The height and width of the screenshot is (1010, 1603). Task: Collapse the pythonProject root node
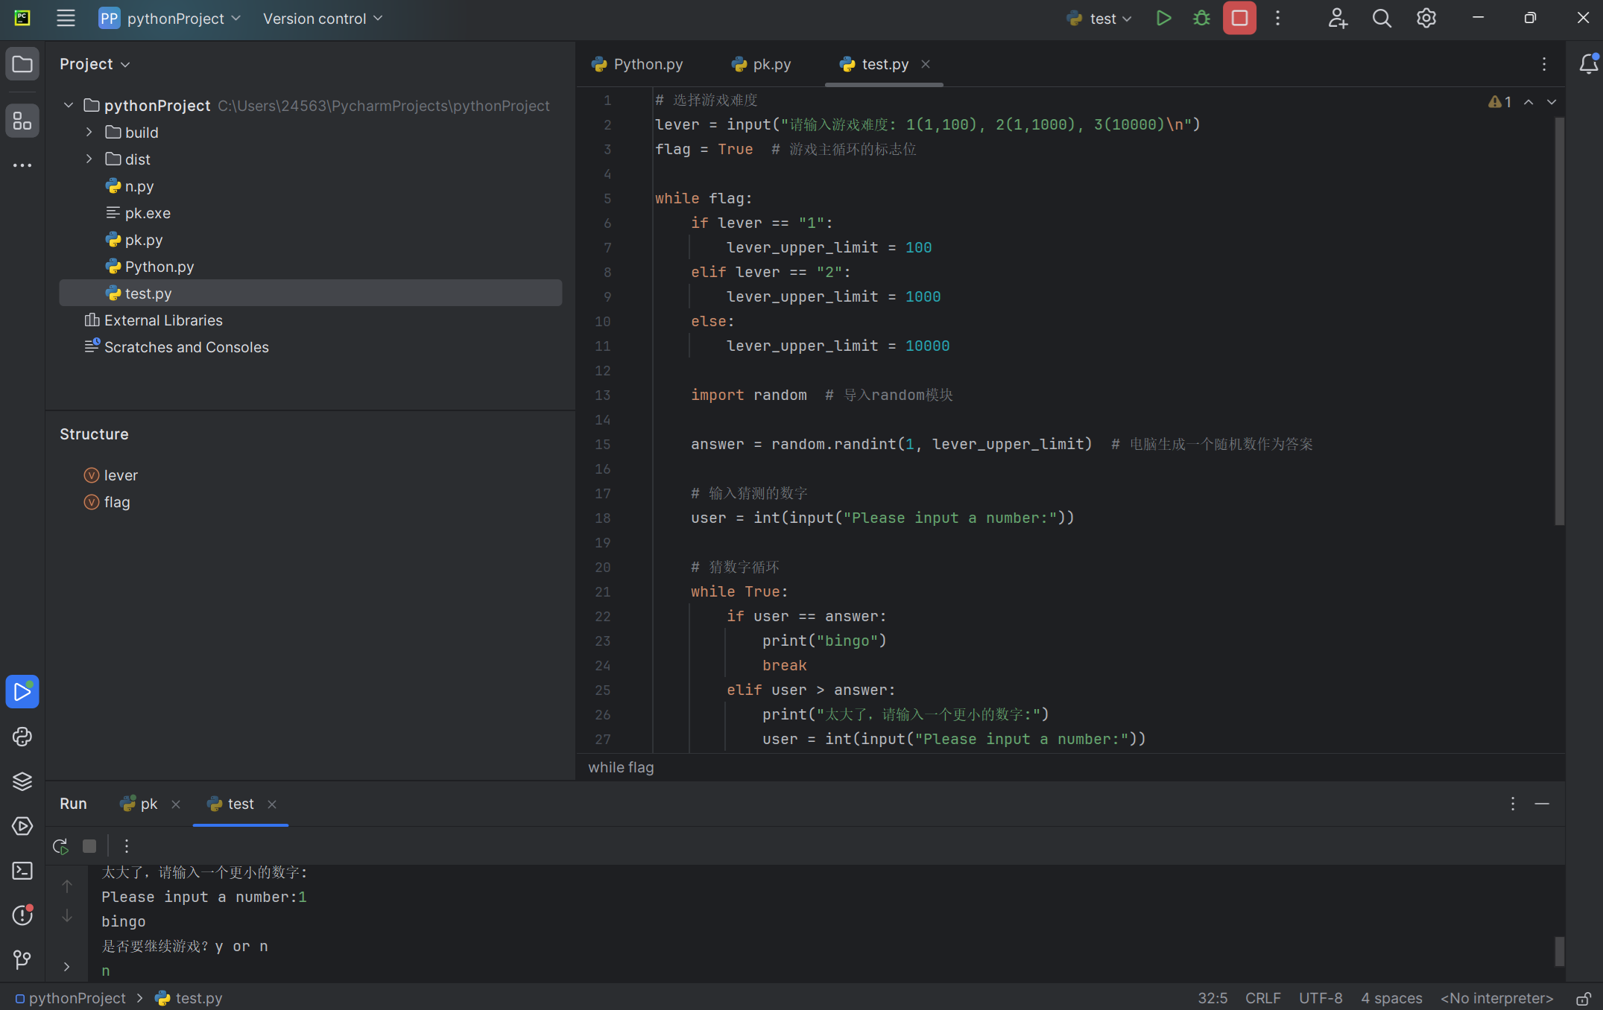point(69,106)
